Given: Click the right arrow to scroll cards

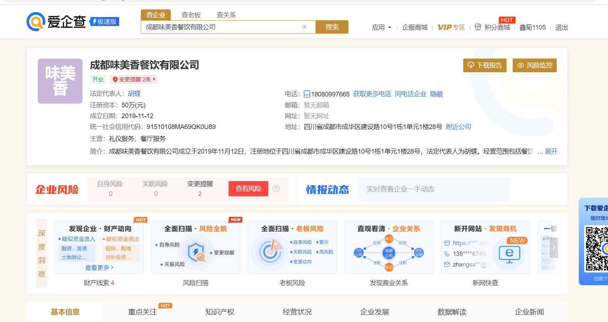Looking at the screenshot, I should pos(554,248).
